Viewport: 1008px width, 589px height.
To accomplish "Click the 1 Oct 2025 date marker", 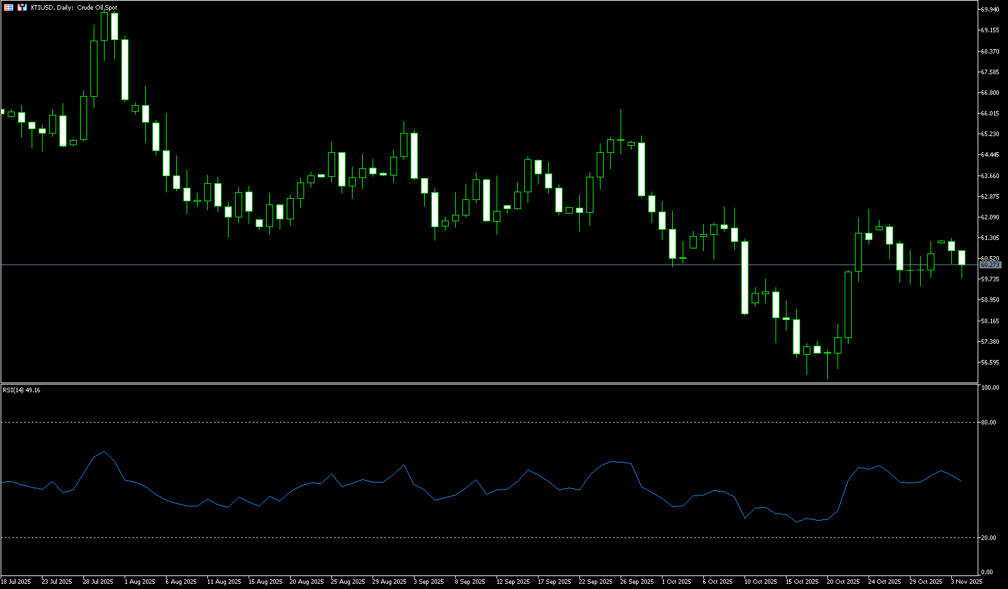I will point(675,582).
